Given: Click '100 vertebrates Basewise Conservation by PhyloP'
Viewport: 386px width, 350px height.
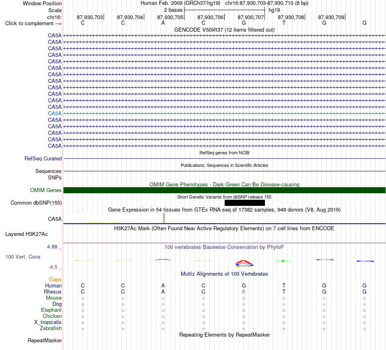Looking at the screenshot, I should point(224,247).
